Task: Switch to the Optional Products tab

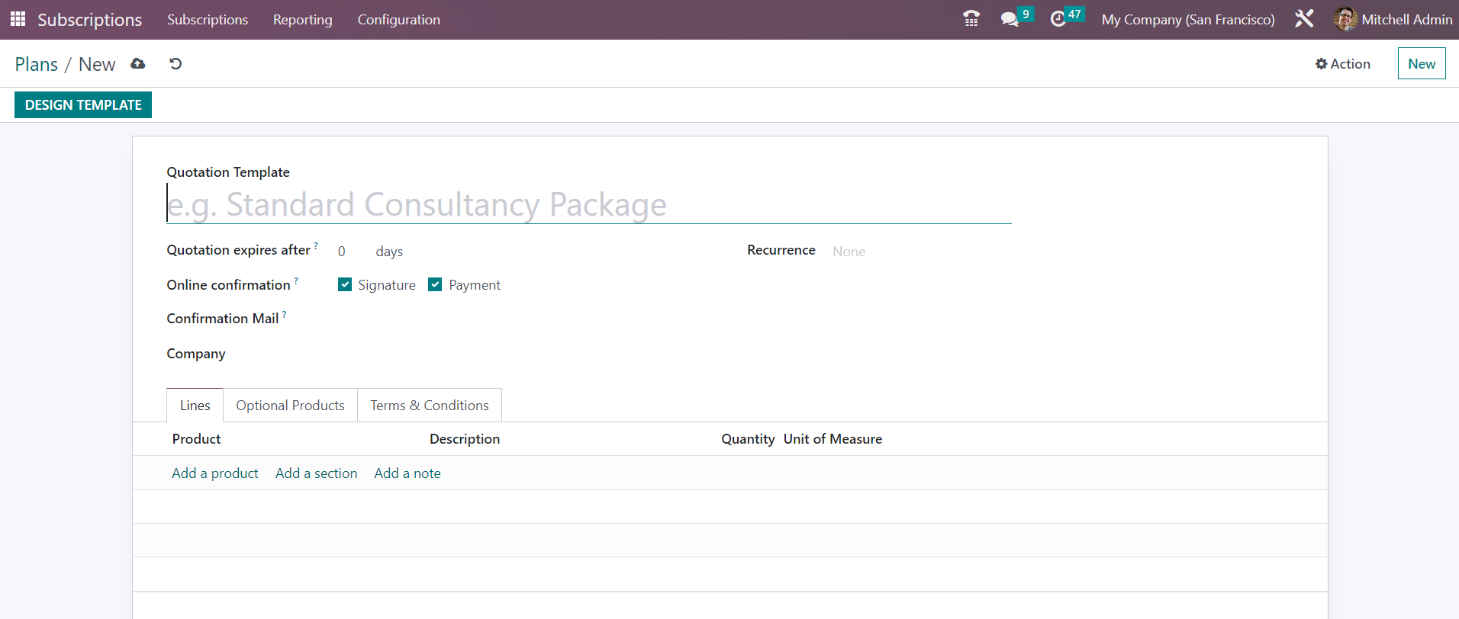Action: [290, 406]
